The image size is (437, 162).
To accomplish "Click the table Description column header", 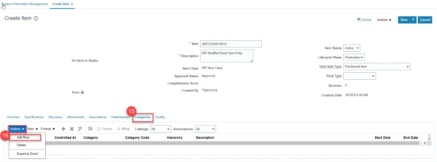I will (205, 138).
